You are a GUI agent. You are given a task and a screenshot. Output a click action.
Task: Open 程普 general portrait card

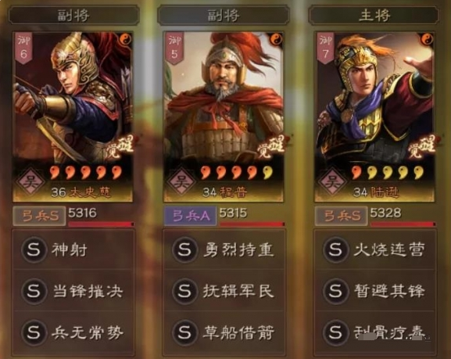(224, 117)
